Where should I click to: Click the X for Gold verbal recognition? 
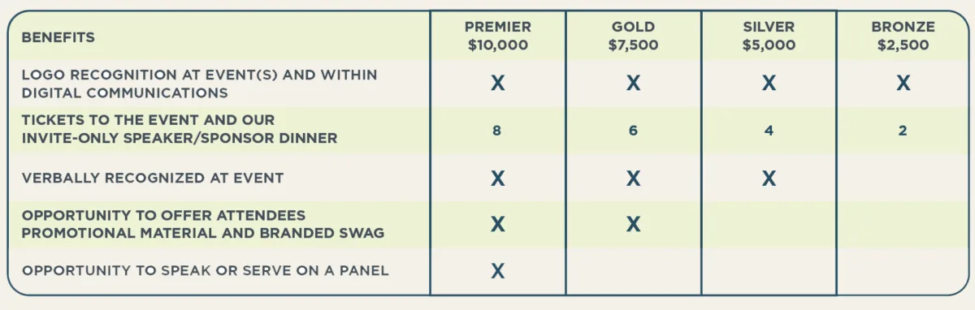[633, 178]
